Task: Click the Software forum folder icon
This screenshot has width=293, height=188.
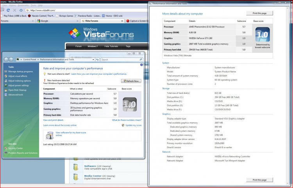Action: (x=76, y=167)
